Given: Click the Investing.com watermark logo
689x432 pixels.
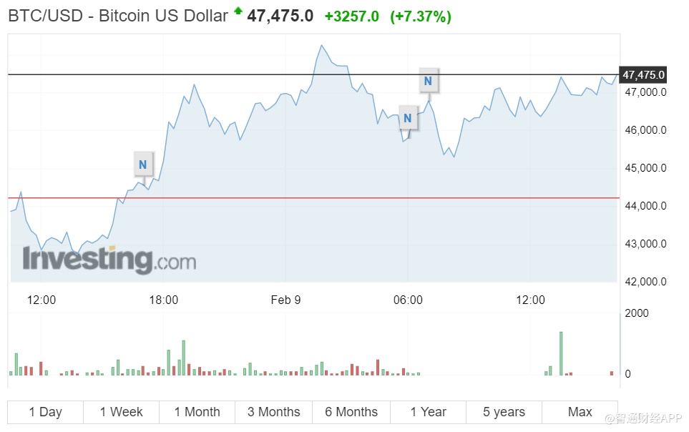Looking at the screenshot, I should (x=109, y=260).
